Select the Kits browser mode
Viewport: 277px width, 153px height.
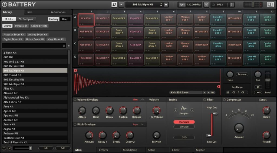point(9,19)
